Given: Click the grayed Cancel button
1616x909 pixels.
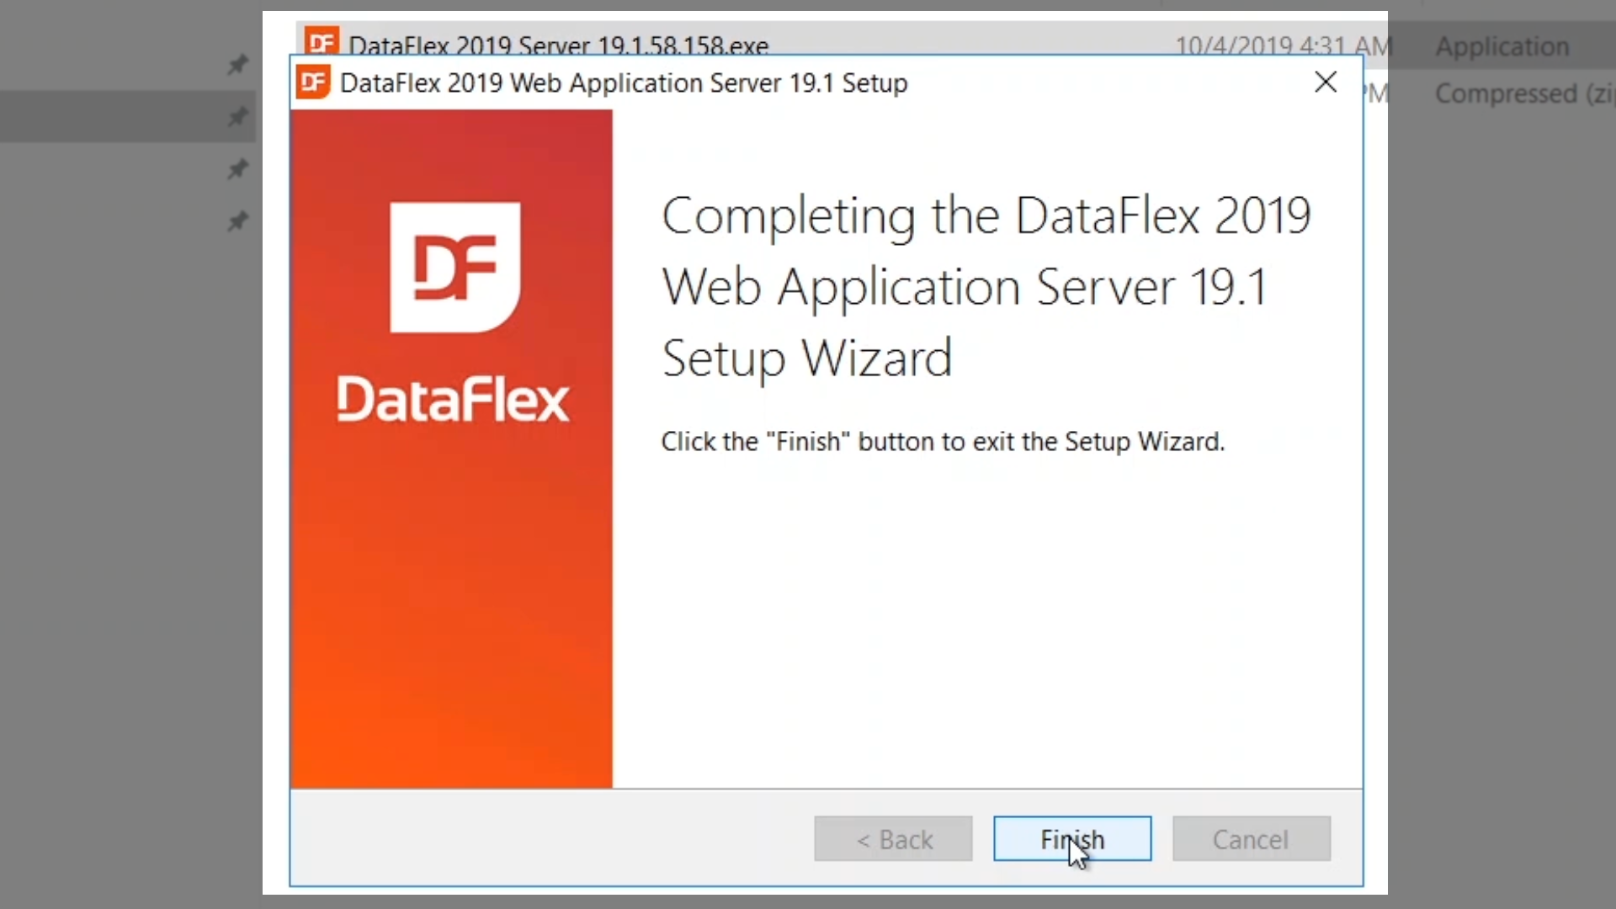Looking at the screenshot, I should click(x=1251, y=838).
